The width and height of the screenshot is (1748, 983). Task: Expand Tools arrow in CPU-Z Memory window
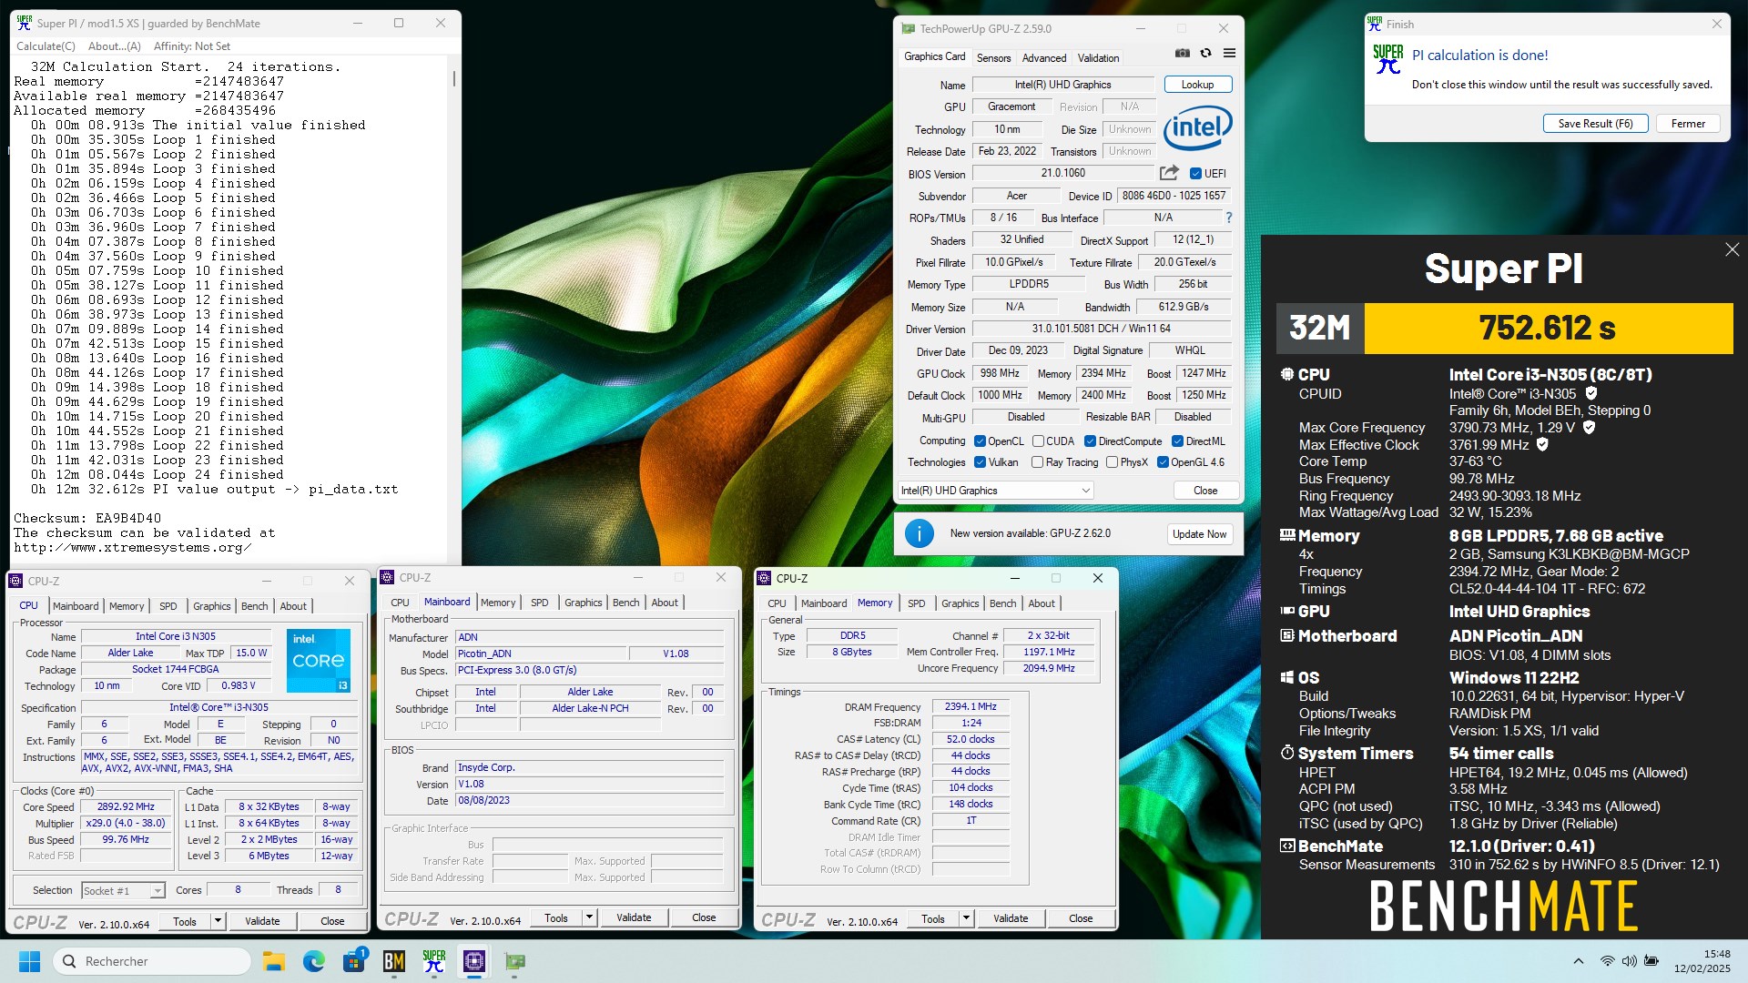point(966,918)
